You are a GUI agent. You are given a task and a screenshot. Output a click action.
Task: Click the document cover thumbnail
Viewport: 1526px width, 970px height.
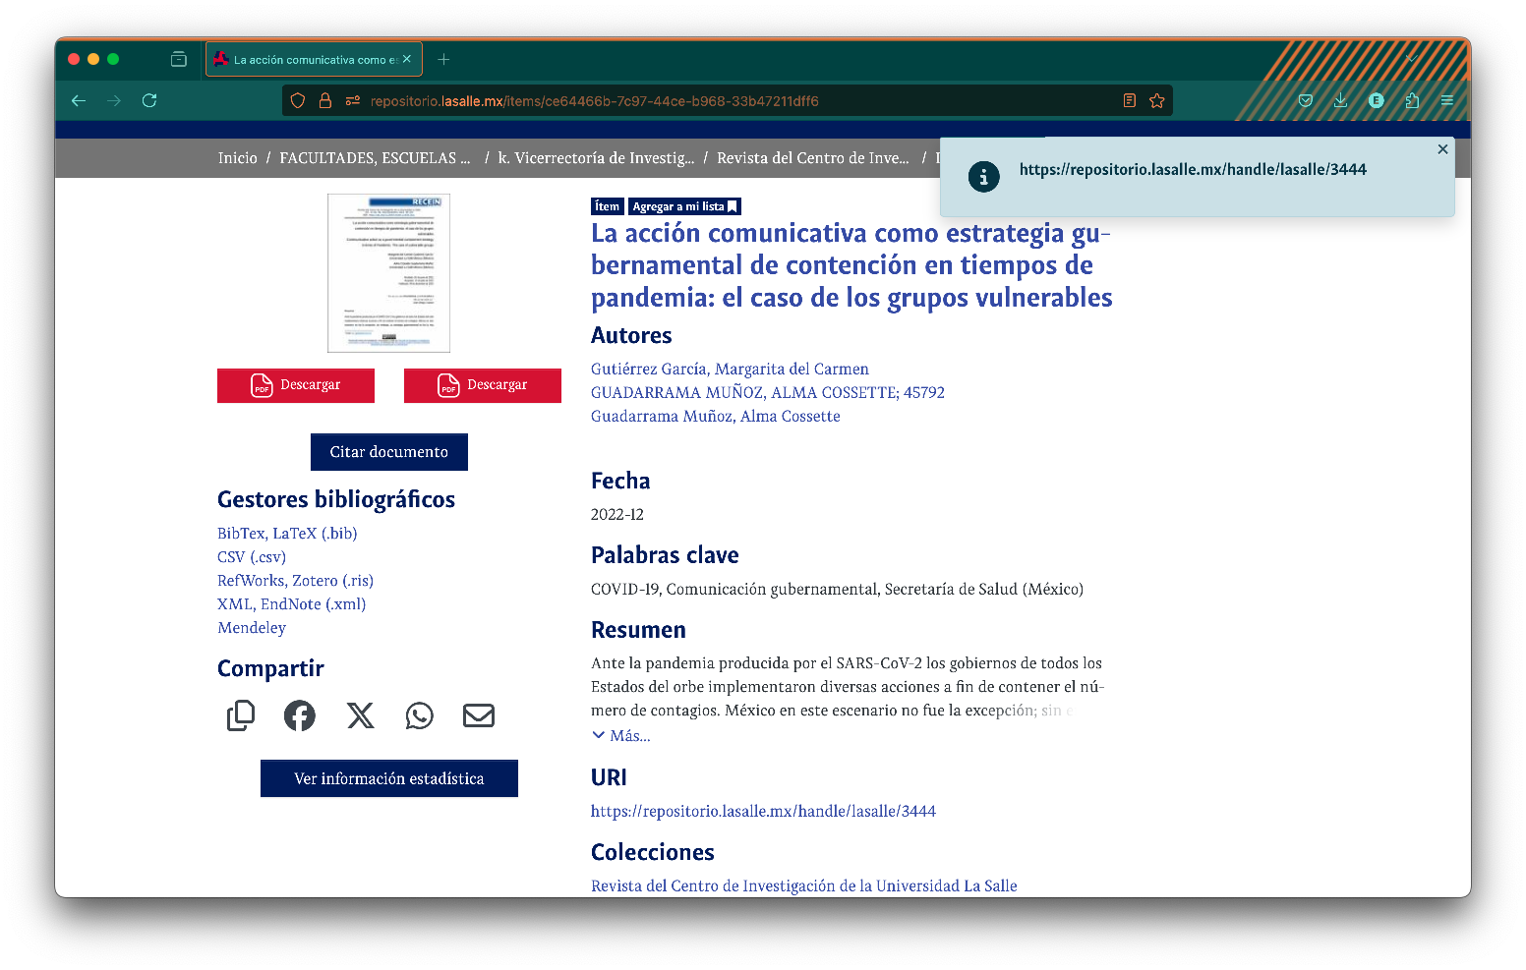coord(388,273)
